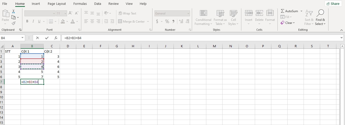Viewport: 345px width, 125px height.
Task: Open the File tab
Action: (5, 4)
